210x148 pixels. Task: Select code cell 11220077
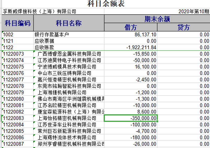point(18,80)
